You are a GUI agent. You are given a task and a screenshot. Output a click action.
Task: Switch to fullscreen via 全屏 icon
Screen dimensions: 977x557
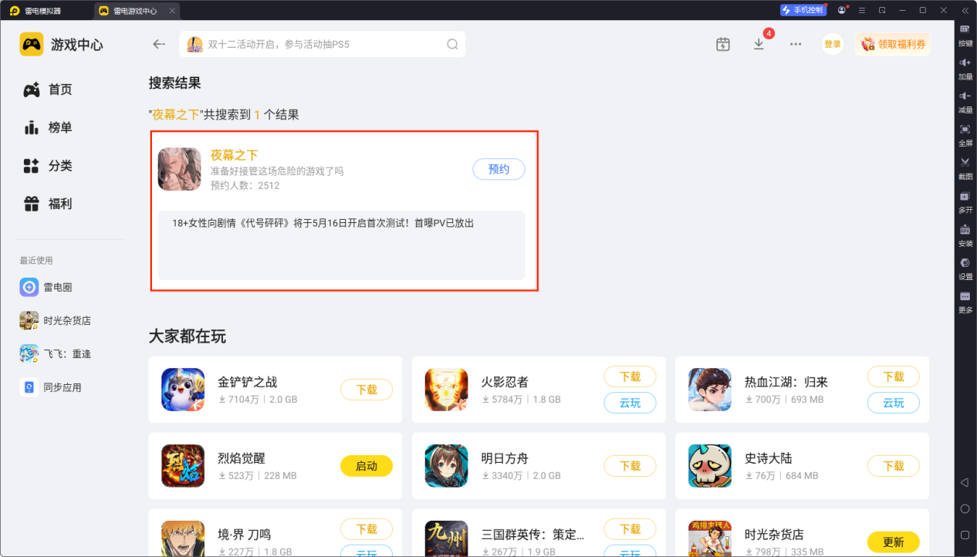point(965,137)
